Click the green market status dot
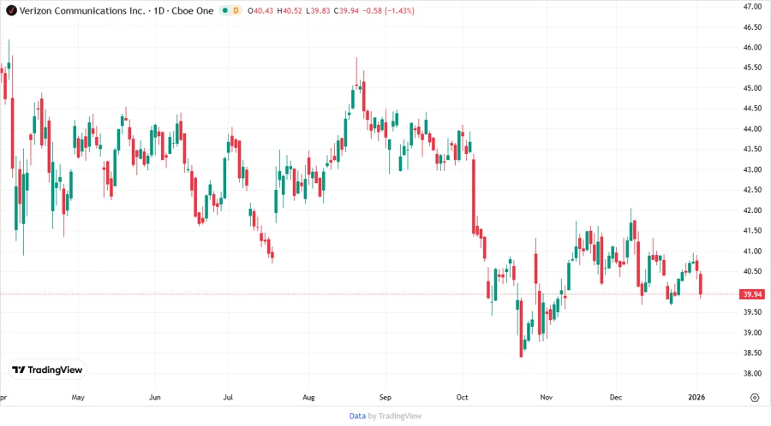 (x=224, y=10)
